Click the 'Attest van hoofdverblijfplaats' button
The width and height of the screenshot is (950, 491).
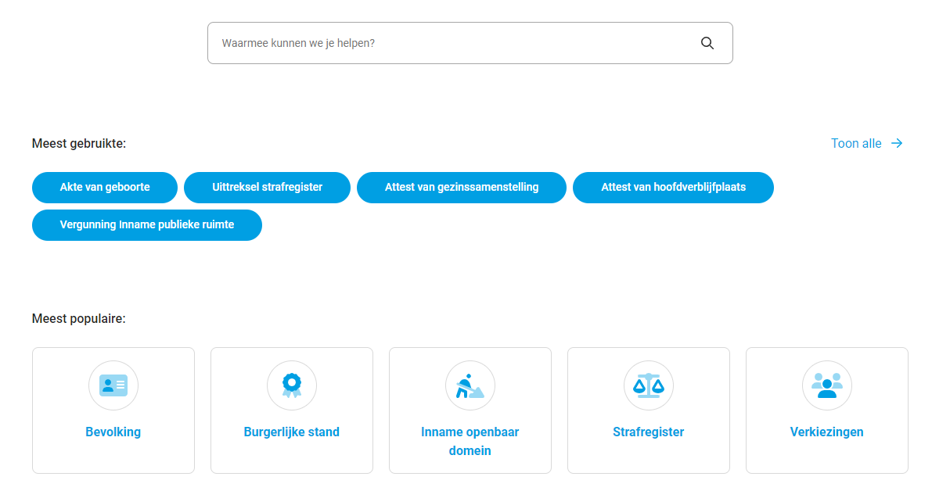click(673, 188)
